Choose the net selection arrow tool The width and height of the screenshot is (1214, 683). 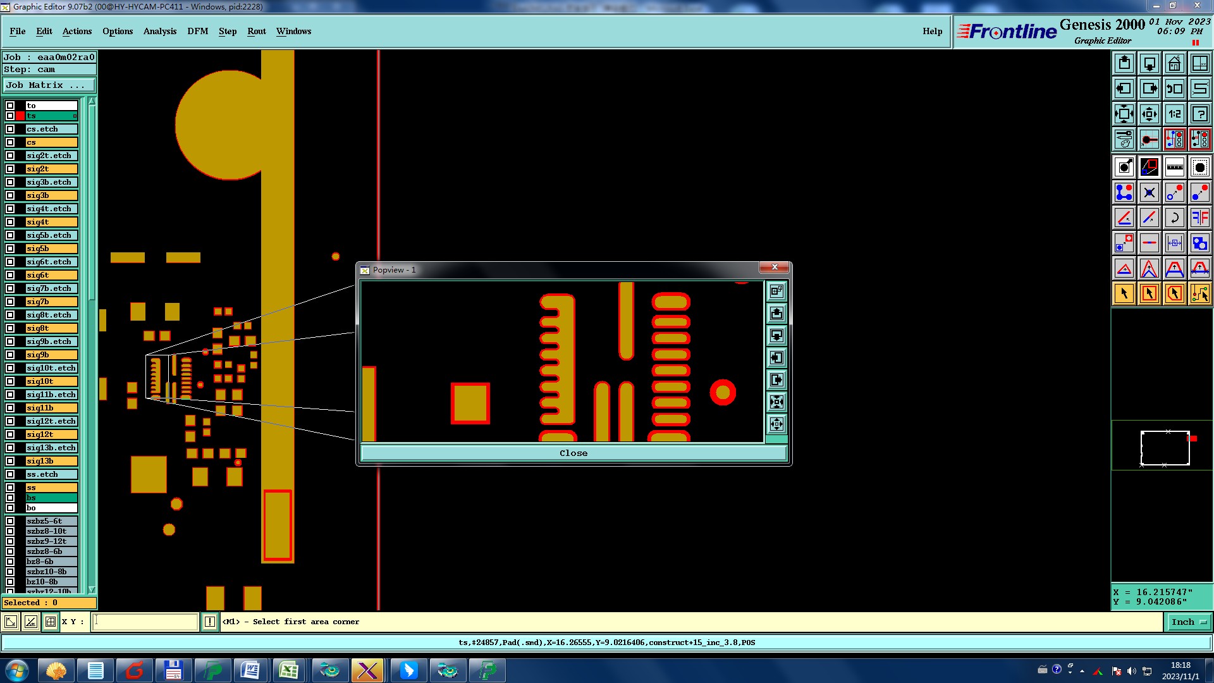[1199, 293]
